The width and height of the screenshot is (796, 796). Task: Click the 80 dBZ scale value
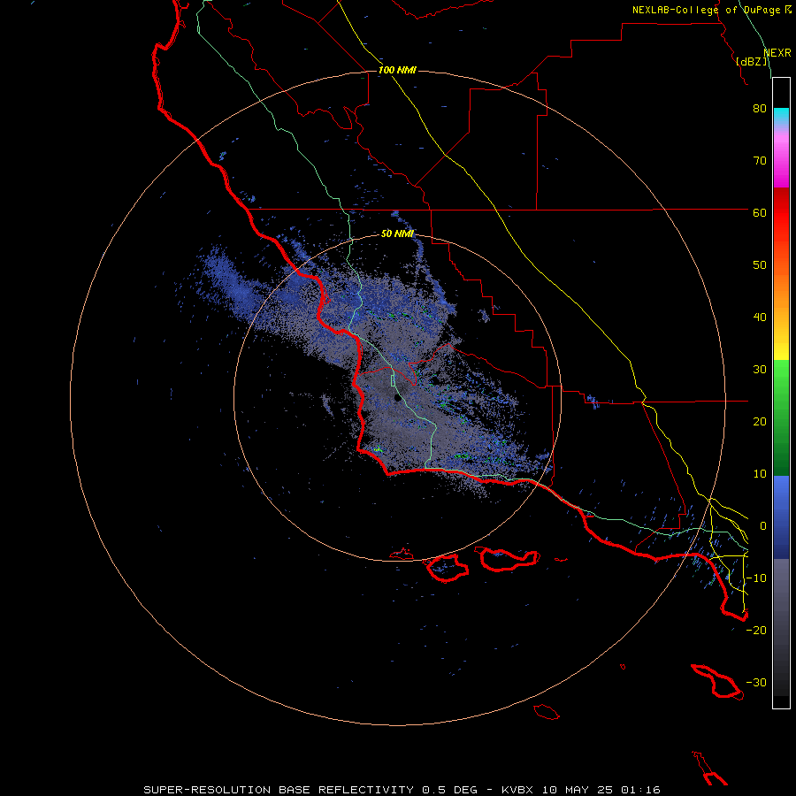coord(760,109)
